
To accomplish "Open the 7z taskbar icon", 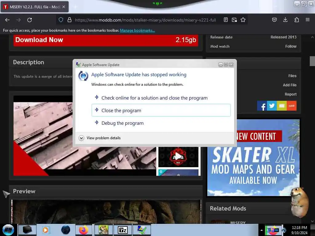I will 123,230.
